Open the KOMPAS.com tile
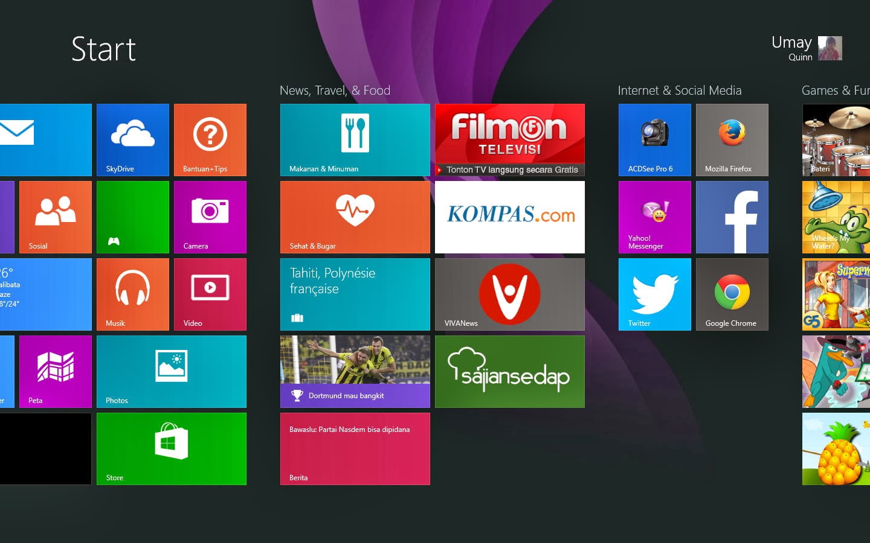 coord(510,217)
